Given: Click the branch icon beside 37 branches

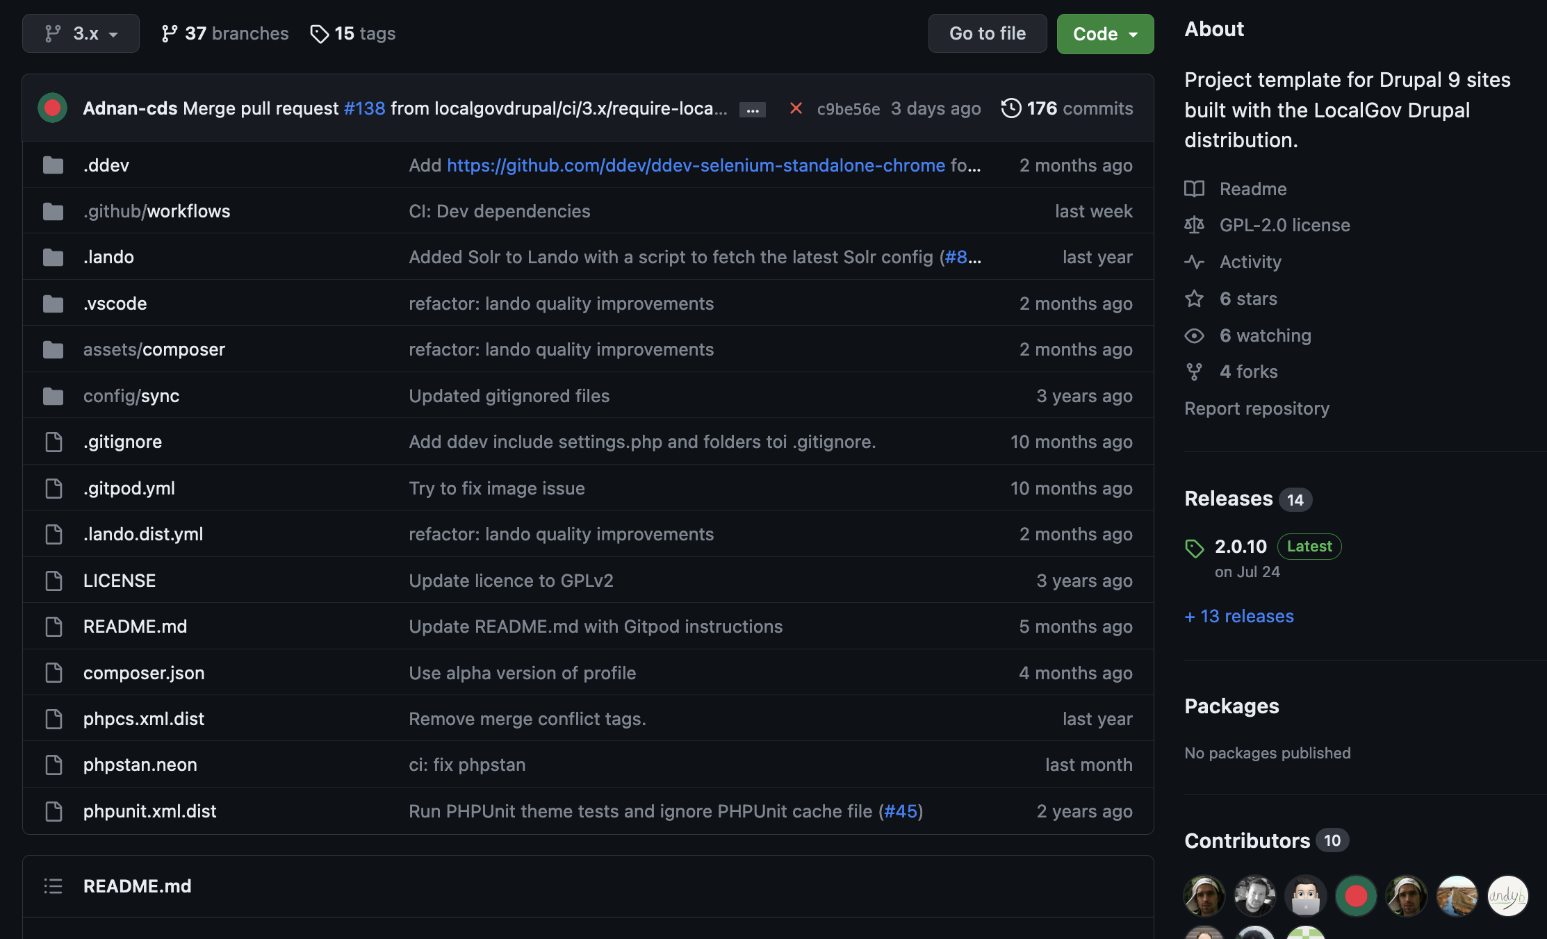Looking at the screenshot, I should click(x=169, y=33).
